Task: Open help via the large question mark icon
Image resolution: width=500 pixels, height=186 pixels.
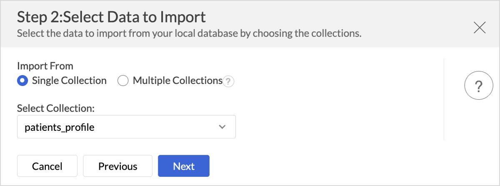Action: (478, 87)
